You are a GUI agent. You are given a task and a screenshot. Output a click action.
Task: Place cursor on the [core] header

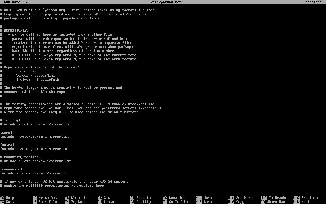6,132
